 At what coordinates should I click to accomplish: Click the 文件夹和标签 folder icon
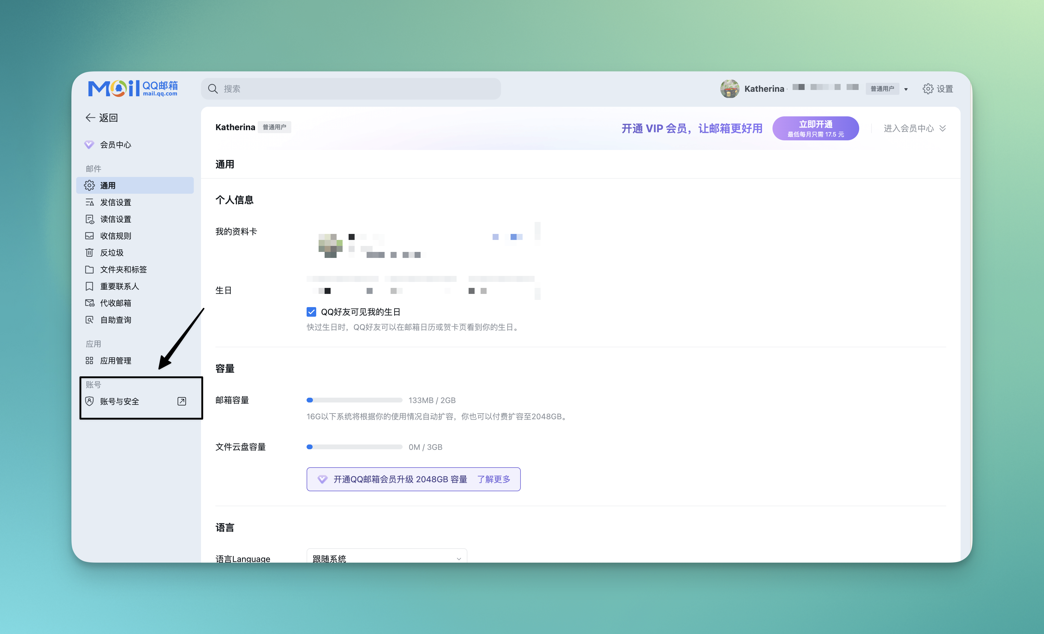click(x=89, y=269)
